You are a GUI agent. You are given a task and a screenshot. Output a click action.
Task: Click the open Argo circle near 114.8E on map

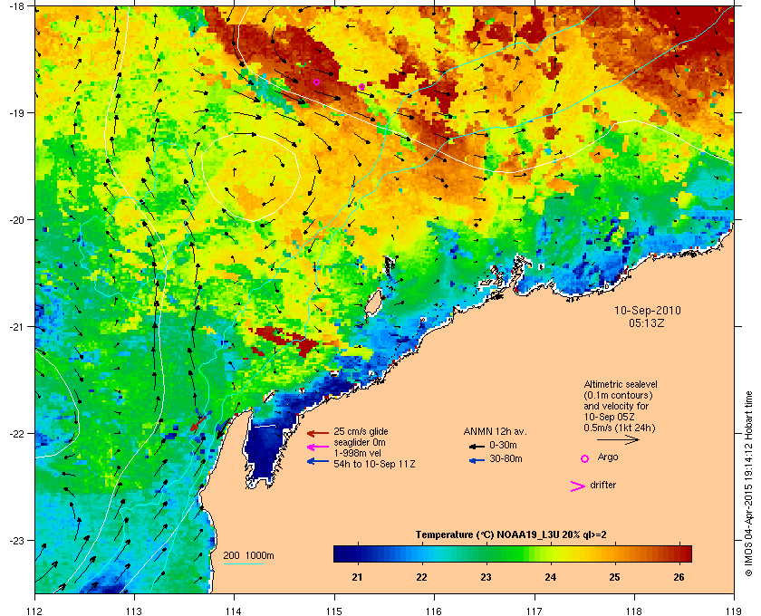(316, 82)
